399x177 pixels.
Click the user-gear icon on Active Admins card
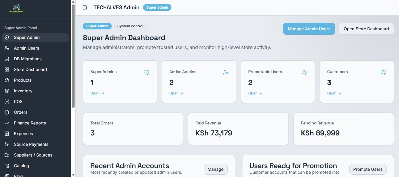pos(226,72)
